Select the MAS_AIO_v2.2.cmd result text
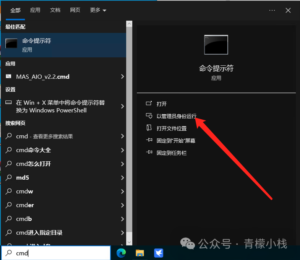The height and width of the screenshot is (260, 300). (x=43, y=76)
